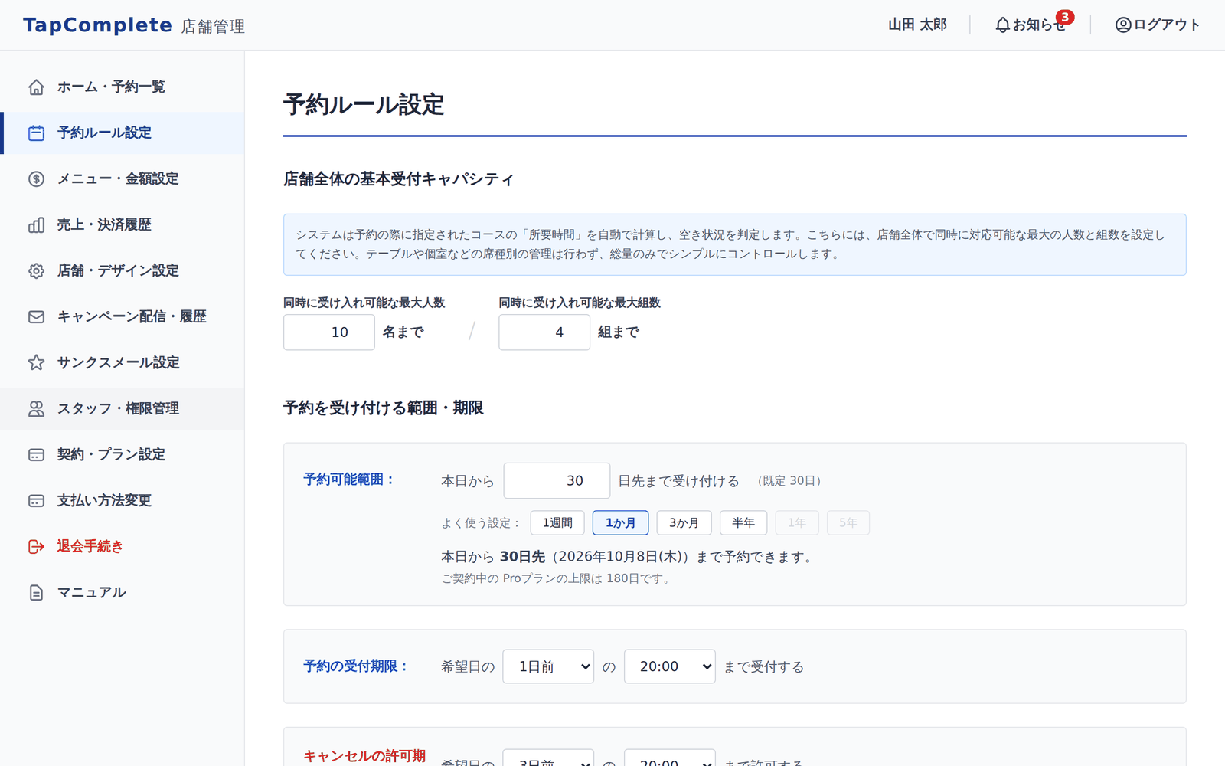Open サンクスメール設定 menu item
The image size is (1225, 766).
[x=122, y=362]
